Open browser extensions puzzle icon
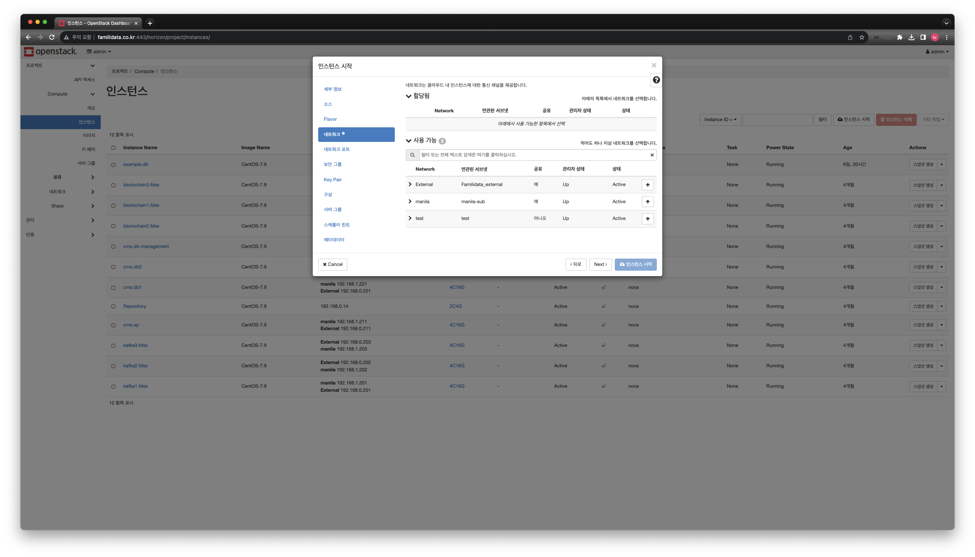The image size is (975, 557). click(899, 37)
